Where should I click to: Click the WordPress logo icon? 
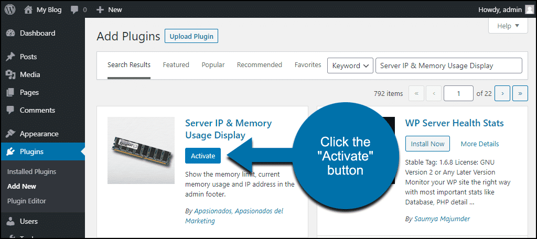[10, 10]
